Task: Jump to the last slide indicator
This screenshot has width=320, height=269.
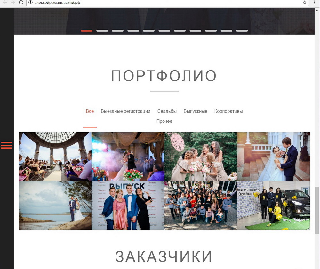Action: [242, 31]
